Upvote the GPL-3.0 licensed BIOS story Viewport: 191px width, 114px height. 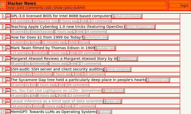click(x=8, y=16)
